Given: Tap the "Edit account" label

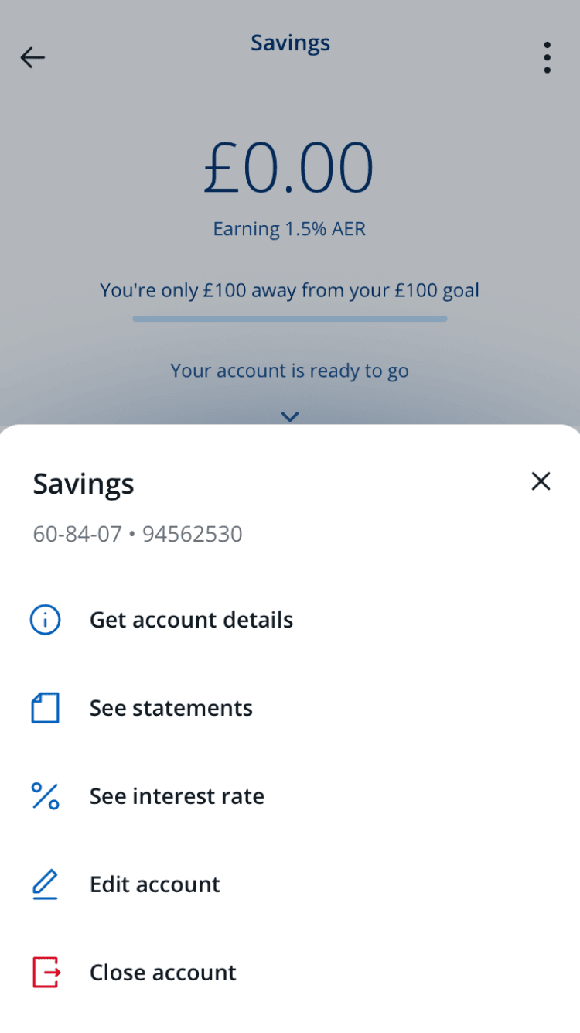Looking at the screenshot, I should 155,884.
